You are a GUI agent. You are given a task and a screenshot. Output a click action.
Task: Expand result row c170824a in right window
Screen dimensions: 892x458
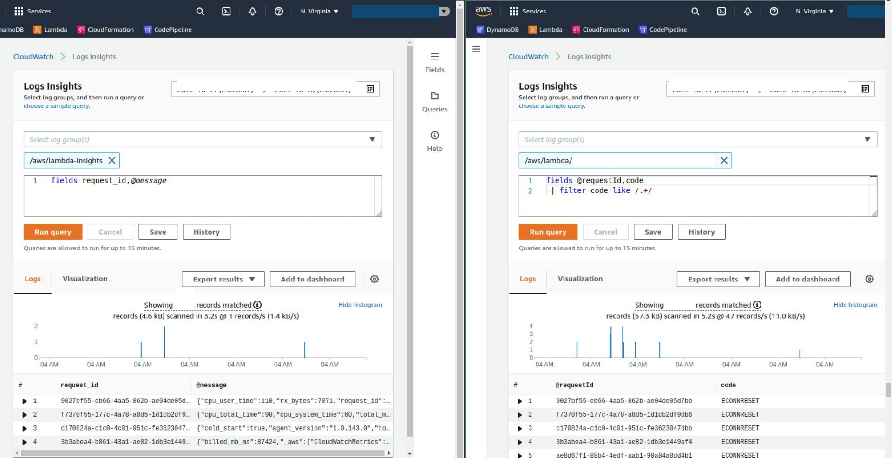pos(520,428)
